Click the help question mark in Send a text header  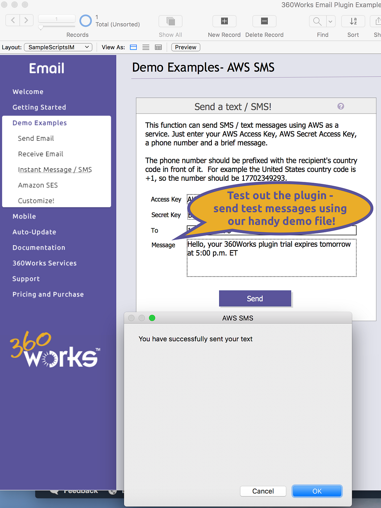pyautogui.click(x=340, y=106)
